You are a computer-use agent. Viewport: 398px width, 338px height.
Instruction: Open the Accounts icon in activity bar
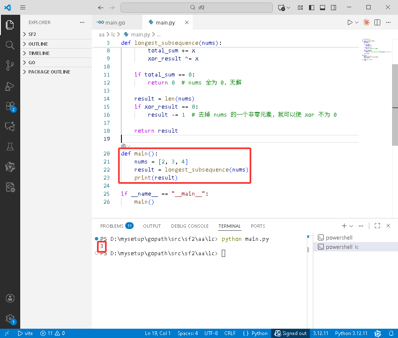[x=10, y=298]
